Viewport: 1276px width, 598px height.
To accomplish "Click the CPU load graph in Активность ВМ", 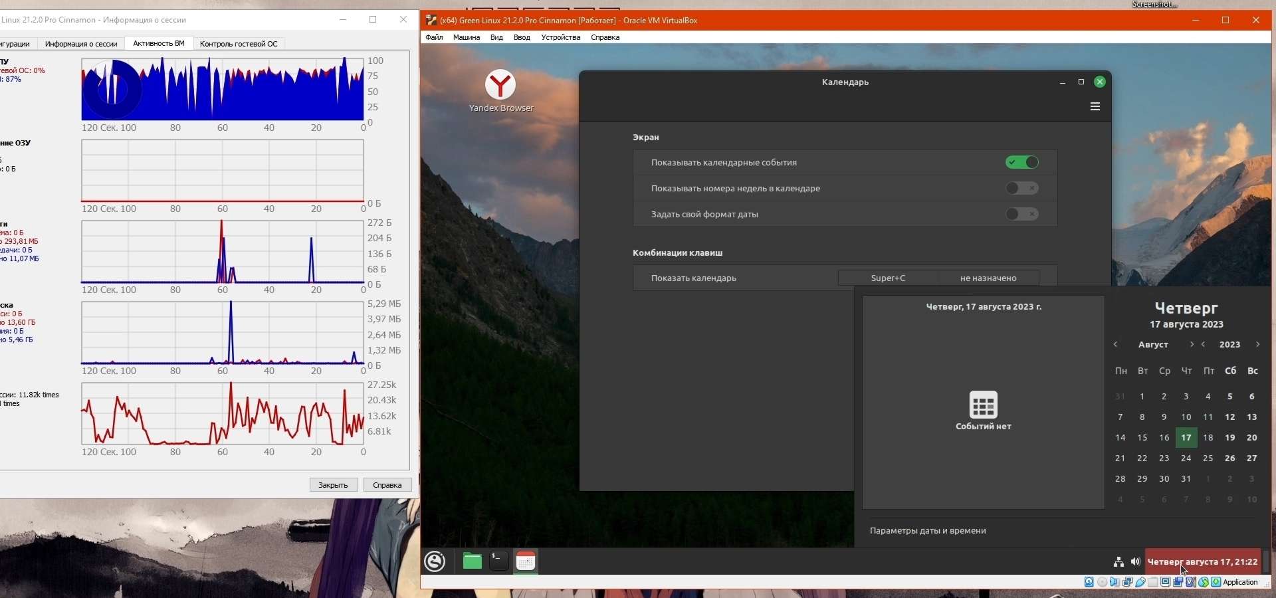I will point(223,90).
